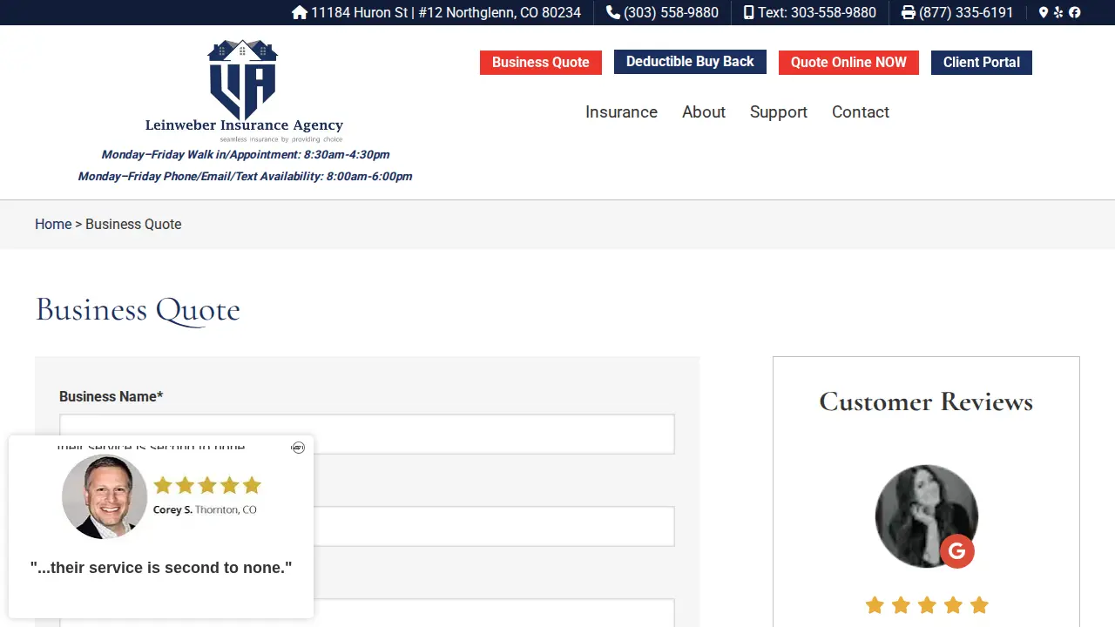Click the "their service is second to none" quote
The image size is (1115, 627).
pos(161,568)
